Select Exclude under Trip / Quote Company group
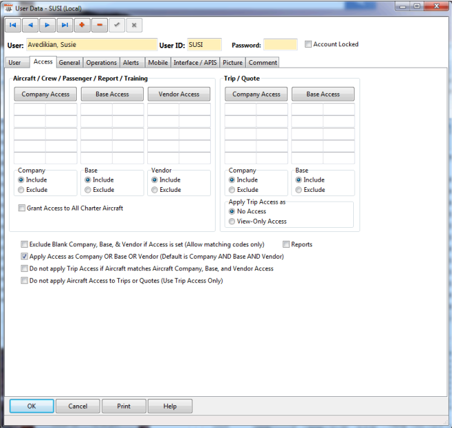 click(232, 190)
